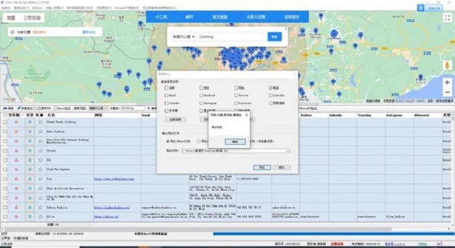Tick the LinkedIn export checkbox

click(x=270, y=95)
